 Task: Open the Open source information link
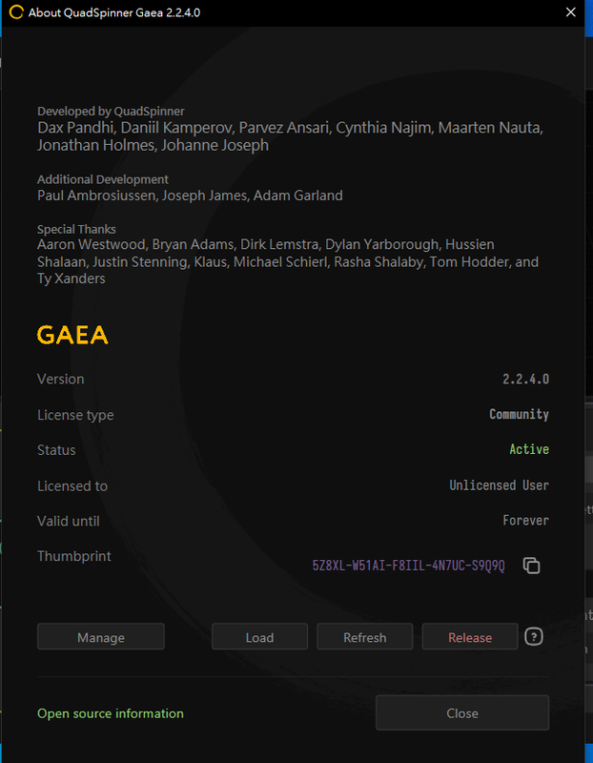click(x=111, y=713)
